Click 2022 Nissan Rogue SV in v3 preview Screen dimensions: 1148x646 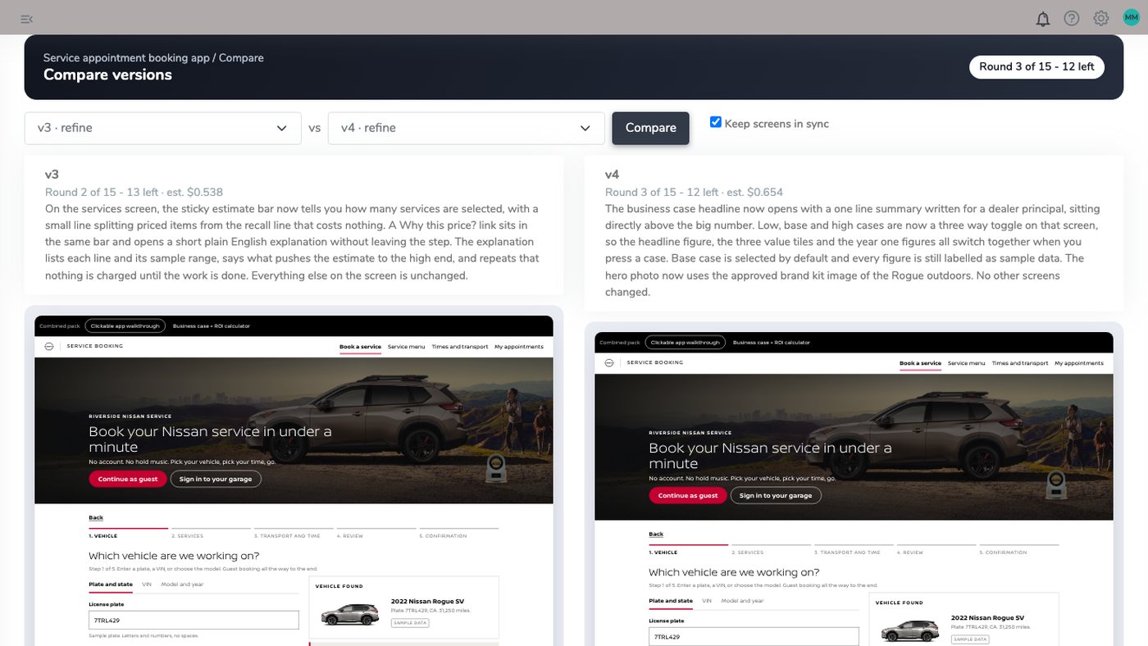click(x=427, y=601)
